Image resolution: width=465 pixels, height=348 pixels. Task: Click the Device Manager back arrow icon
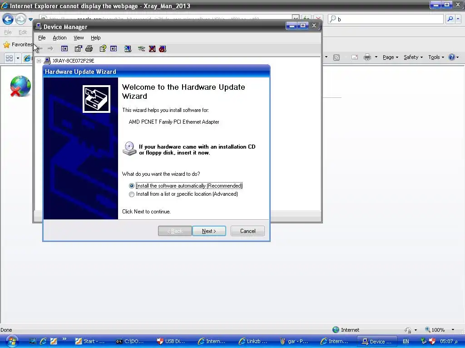point(40,48)
